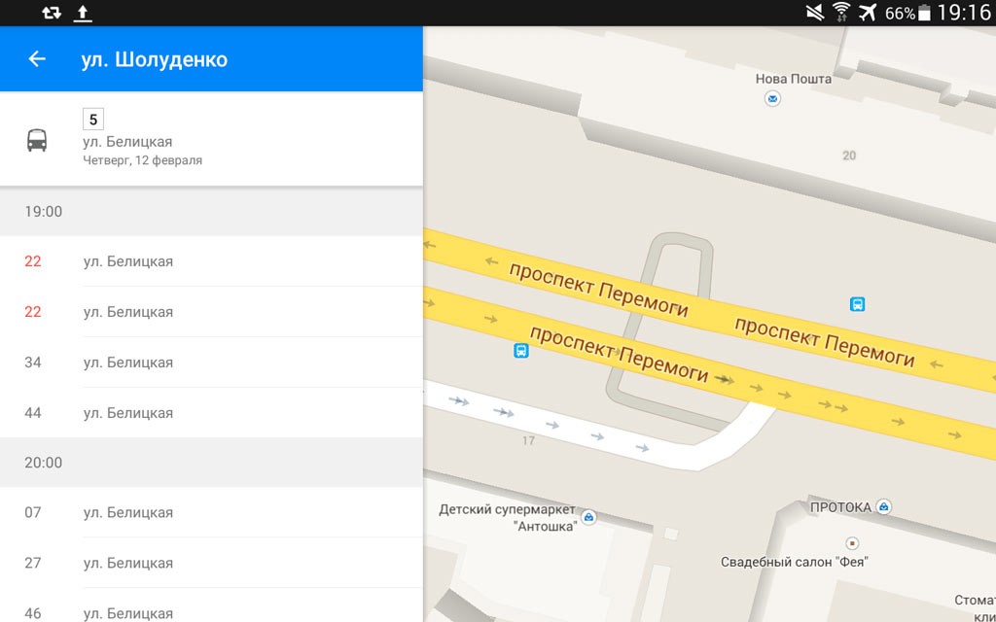The image size is (996, 622).
Task: Tap the airplane mode indicator in status bar
Action: [x=867, y=14]
